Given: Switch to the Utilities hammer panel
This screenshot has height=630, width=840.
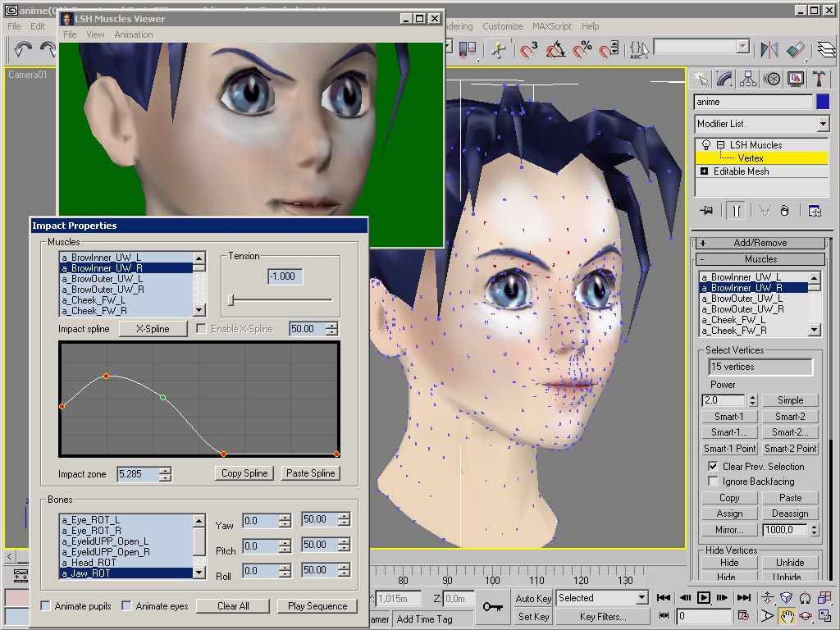Looking at the screenshot, I should 819,80.
